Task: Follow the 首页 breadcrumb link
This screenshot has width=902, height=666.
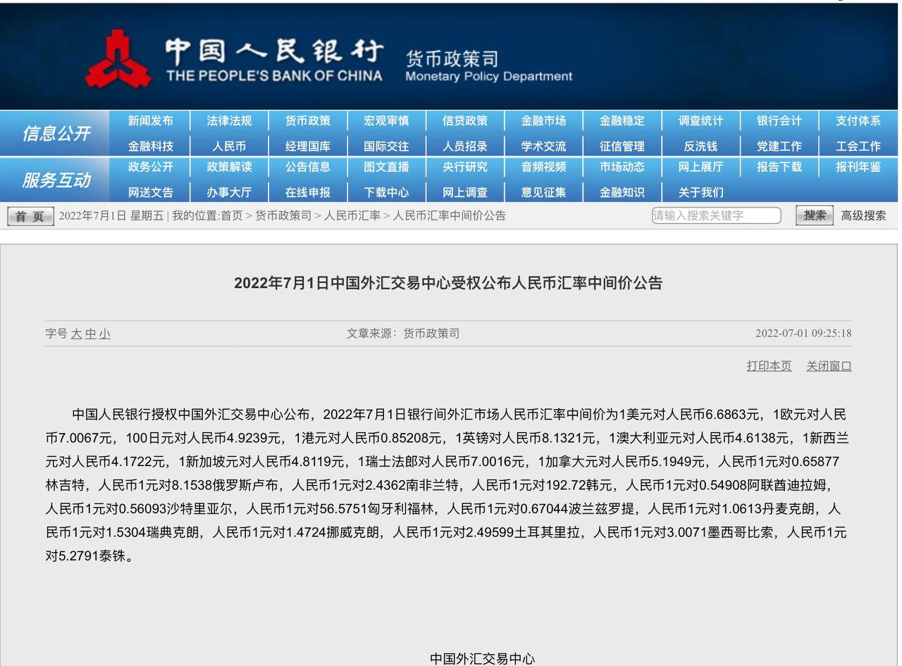Action: point(231,215)
